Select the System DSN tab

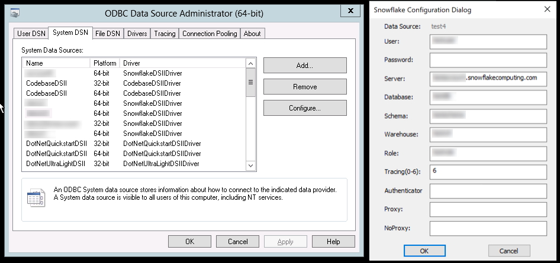[70, 33]
